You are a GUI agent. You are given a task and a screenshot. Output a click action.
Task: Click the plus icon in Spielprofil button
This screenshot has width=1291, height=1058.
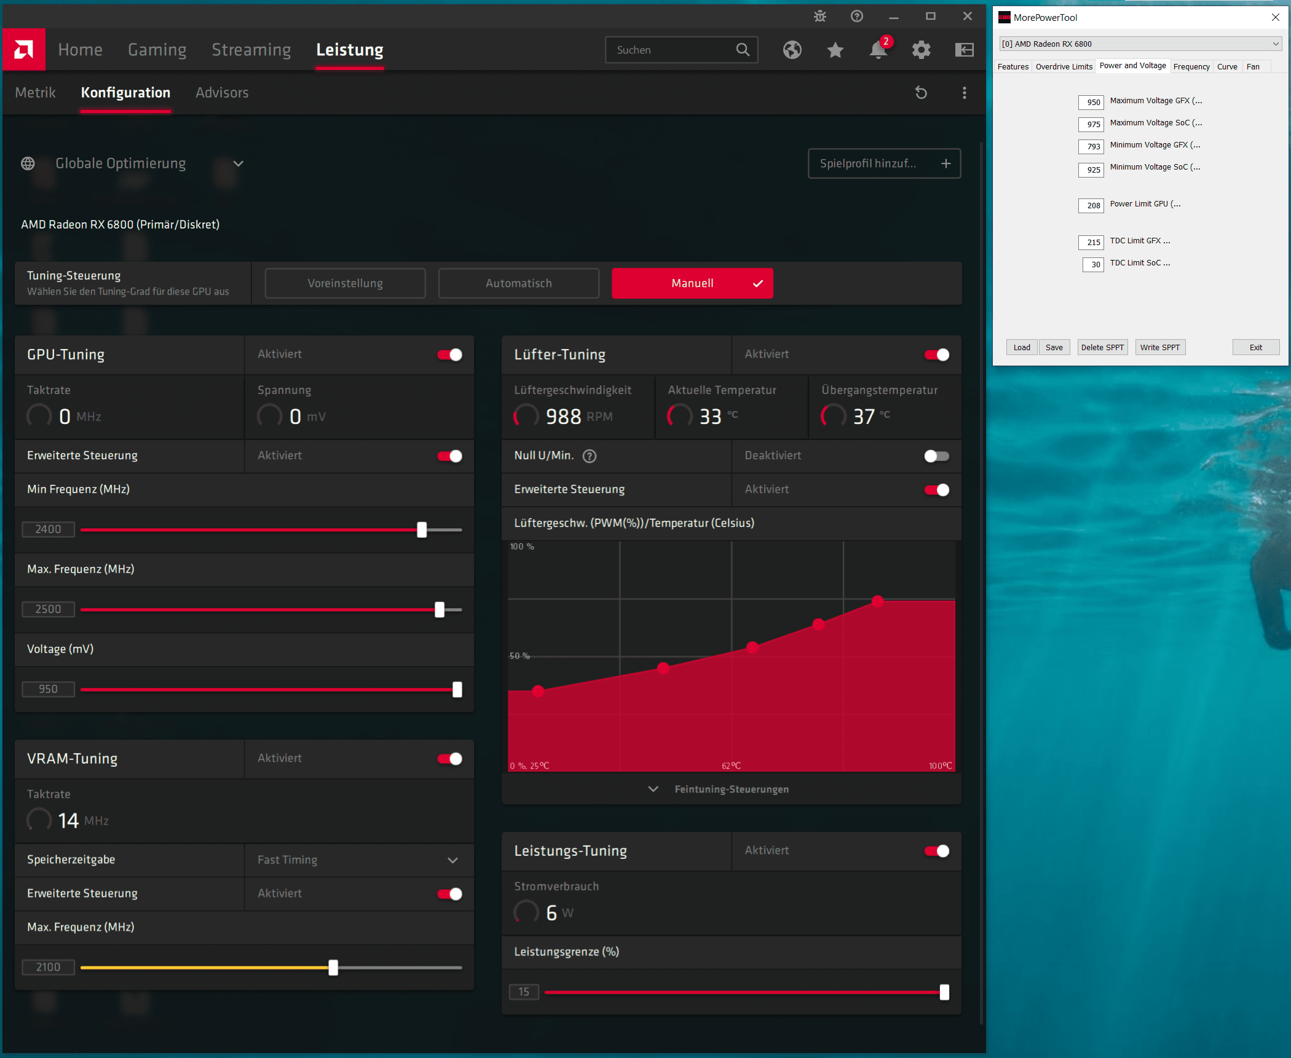[946, 163]
